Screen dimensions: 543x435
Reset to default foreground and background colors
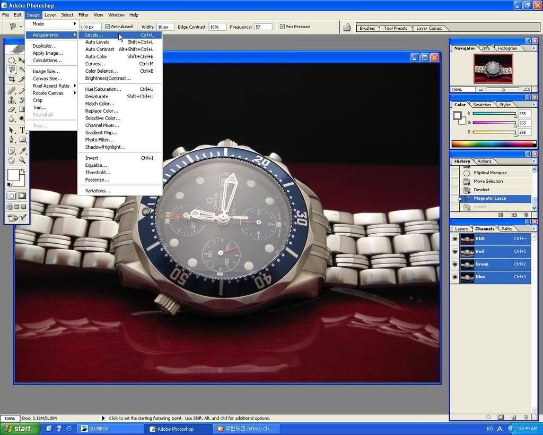click(x=10, y=184)
